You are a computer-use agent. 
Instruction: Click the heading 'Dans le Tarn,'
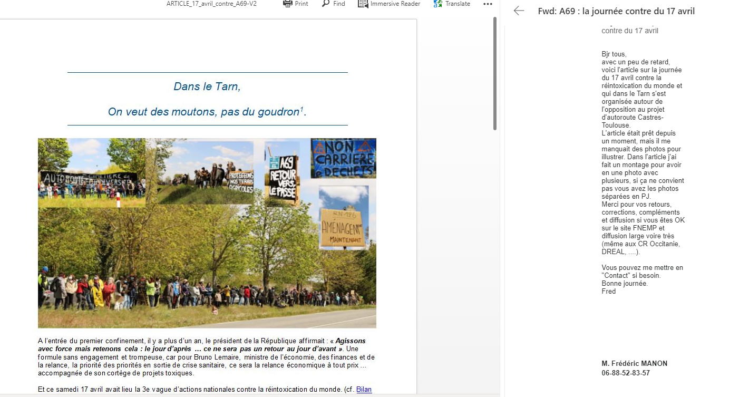207,86
